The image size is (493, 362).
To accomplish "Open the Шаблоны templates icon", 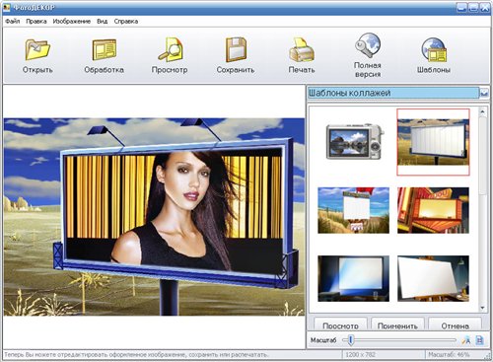I will (x=434, y=55).
